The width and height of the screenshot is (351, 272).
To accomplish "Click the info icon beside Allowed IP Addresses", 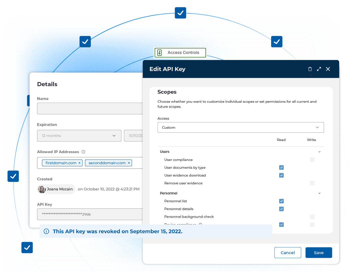I will (83, 152).
